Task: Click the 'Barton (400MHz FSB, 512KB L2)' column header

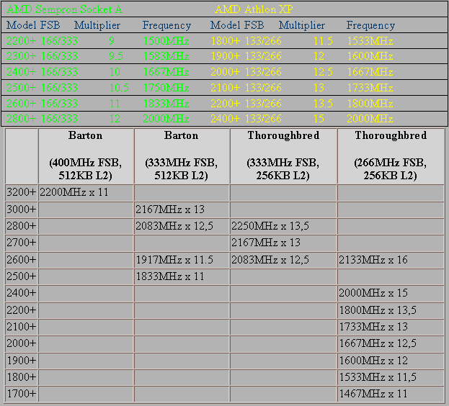Action: pos(86,155)
